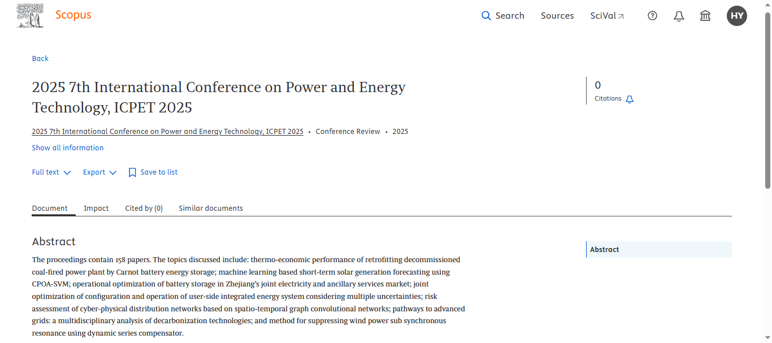
Task: Open the SciVal external link
Action: 607,16
